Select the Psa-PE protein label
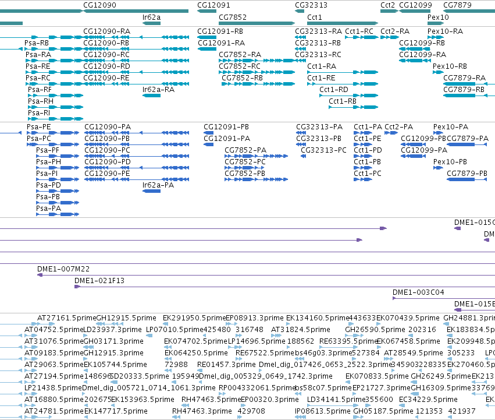Viewport: 495px width, 420px height. tap(39, 127)
